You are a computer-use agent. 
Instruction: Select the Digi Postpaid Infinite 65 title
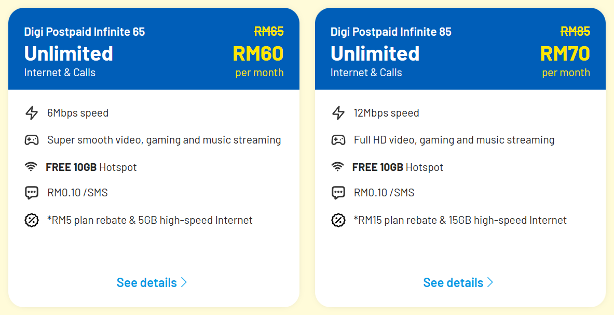coord(85,32)
